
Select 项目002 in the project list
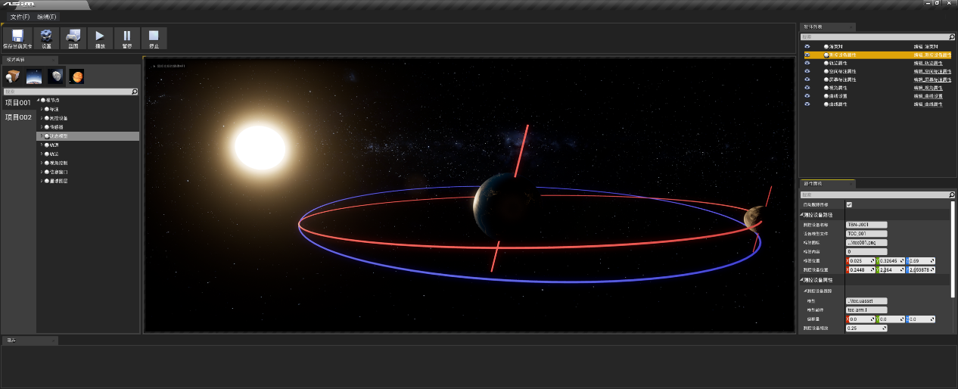pos(18,117)
